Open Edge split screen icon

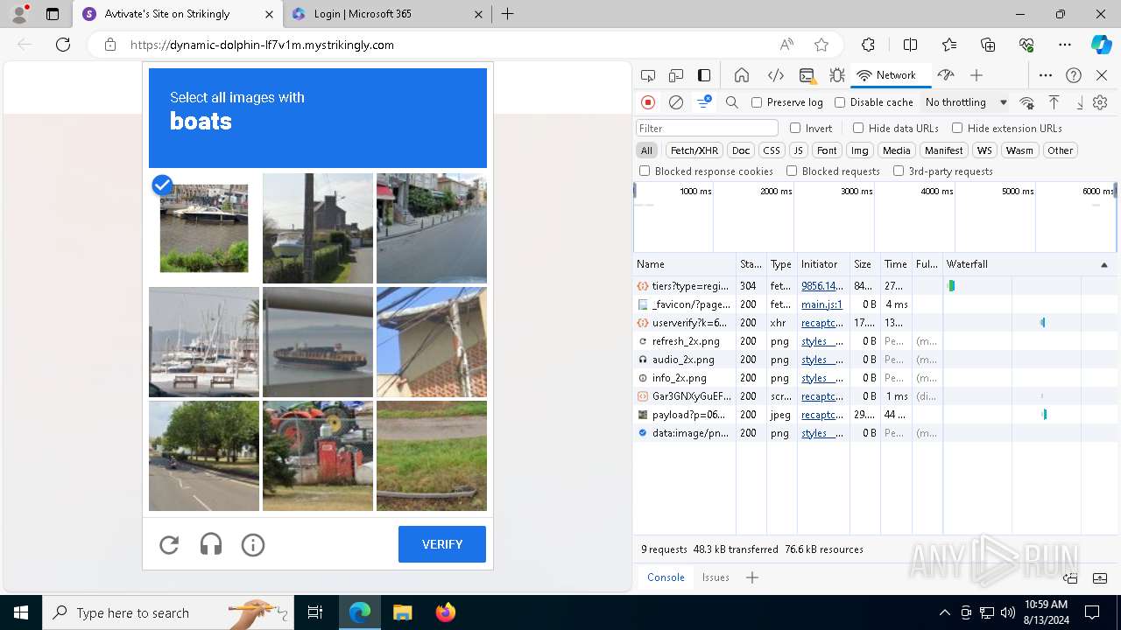910,45
